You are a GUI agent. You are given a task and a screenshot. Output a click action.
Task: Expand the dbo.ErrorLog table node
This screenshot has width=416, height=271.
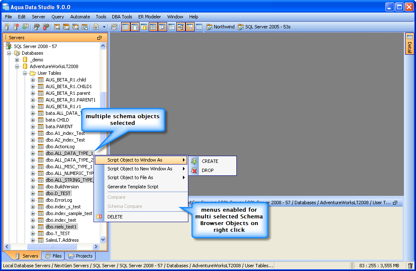point(33,200)
